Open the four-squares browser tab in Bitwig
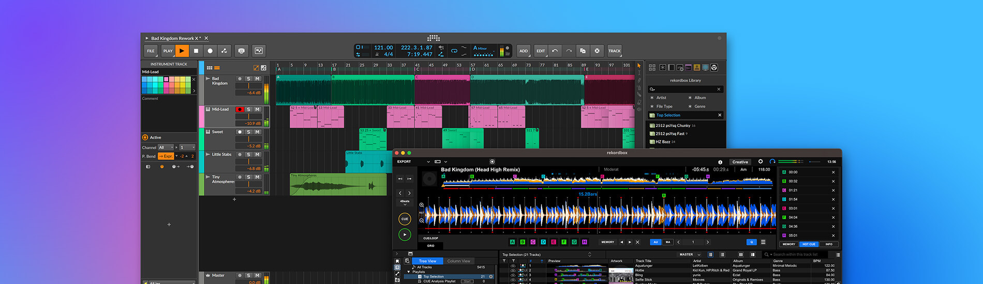 click(x=652, y=67)
